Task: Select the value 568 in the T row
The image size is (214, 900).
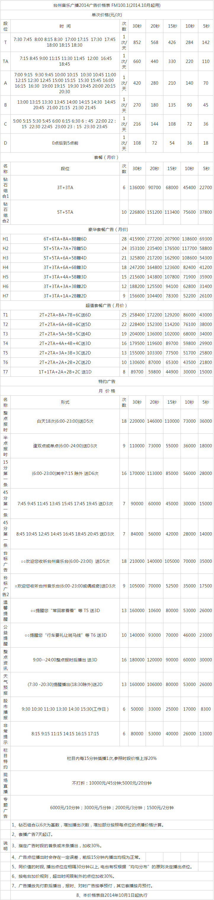Action: tap(155, 42)
